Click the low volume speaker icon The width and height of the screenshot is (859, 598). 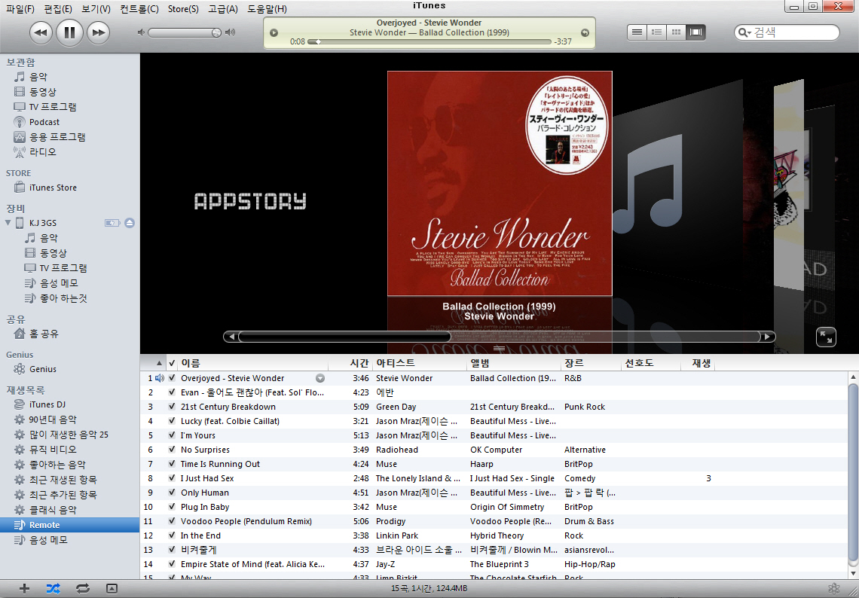141,33
